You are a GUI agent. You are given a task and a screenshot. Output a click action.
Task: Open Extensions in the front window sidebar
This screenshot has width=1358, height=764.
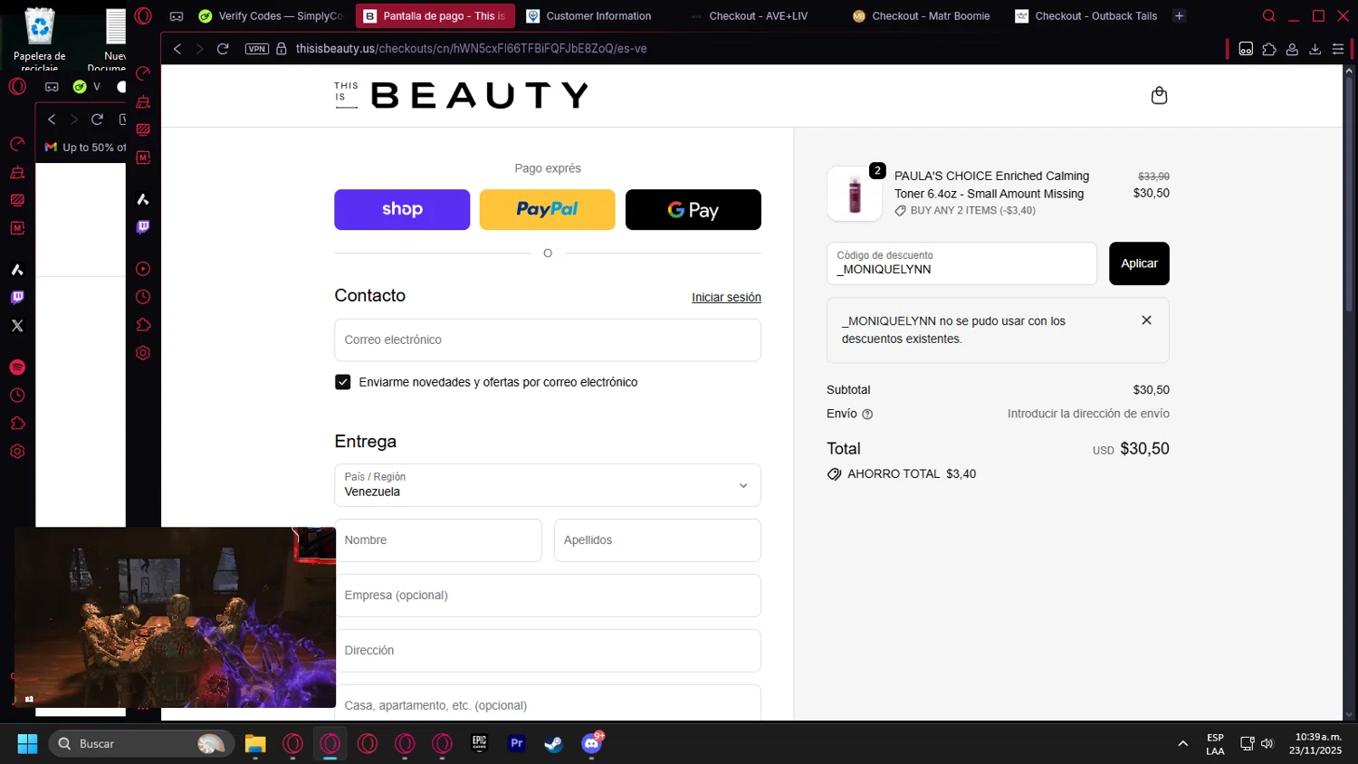tap(143, 325)
